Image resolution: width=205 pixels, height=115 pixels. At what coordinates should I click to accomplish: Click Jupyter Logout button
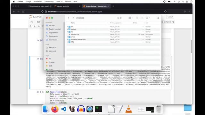point(170,17)
